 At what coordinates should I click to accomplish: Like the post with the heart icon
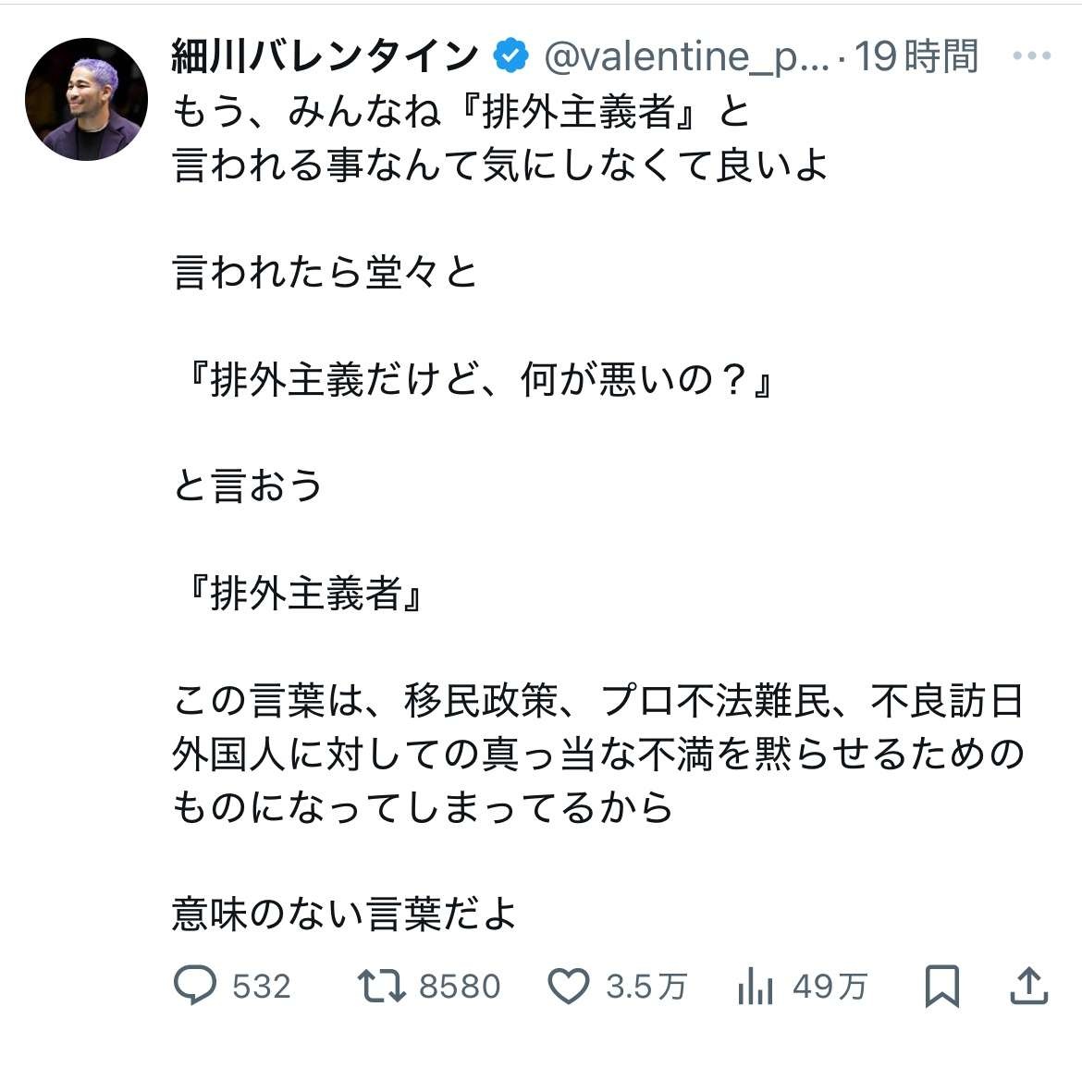point(569,986)
